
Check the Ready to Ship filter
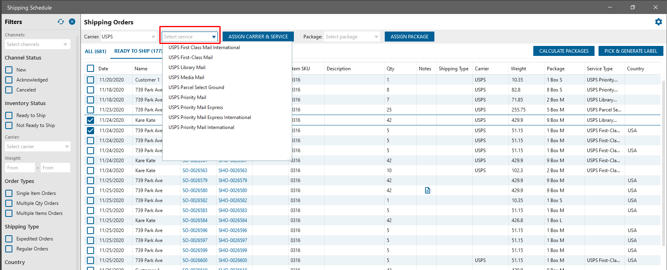click(x=9, y=115)
